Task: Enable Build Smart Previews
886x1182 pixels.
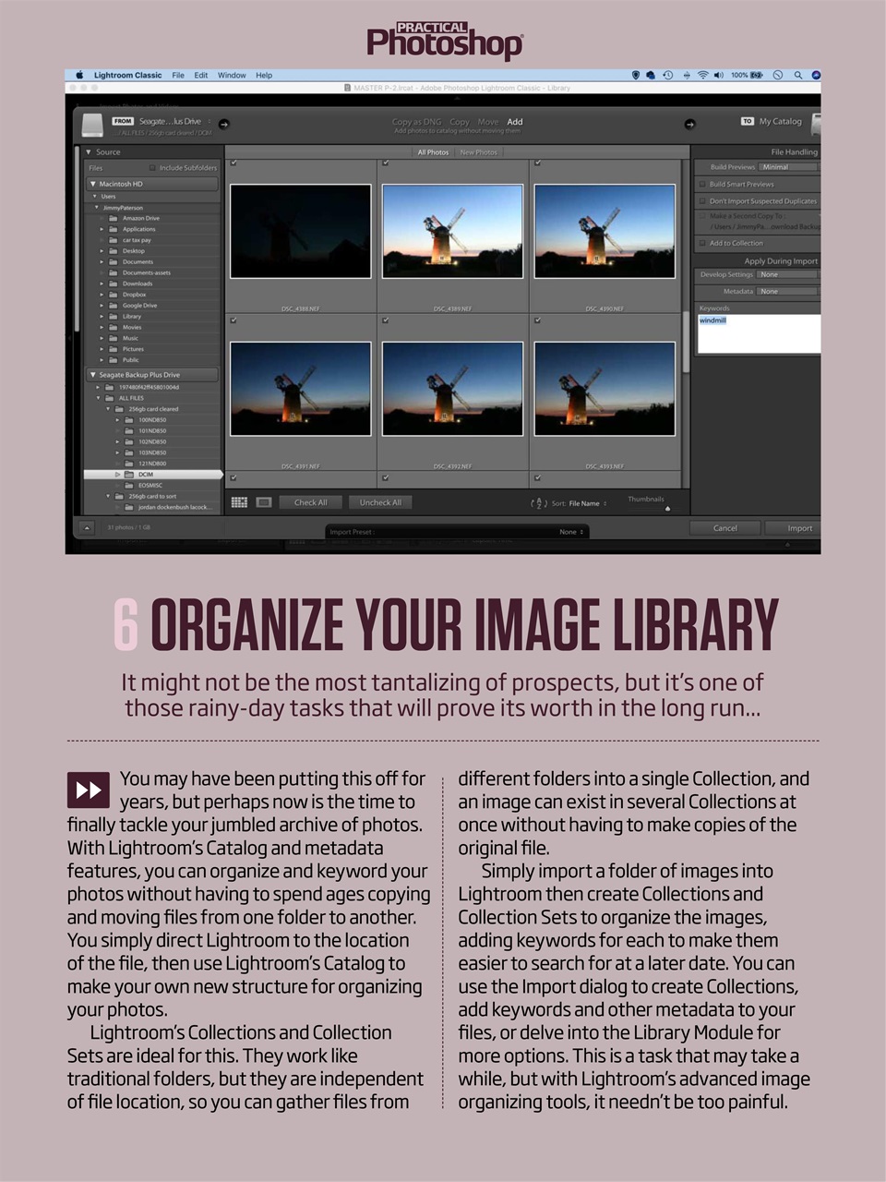Action: click(x=703, y=184)
